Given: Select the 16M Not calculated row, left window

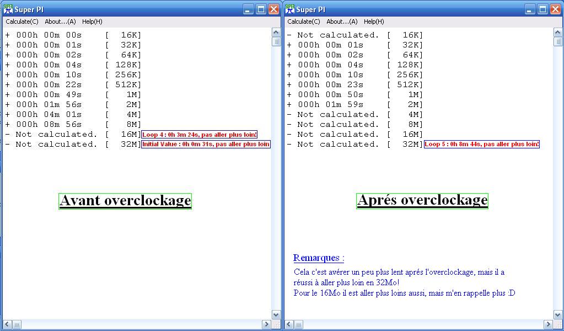Looking at the screenshot, I should 73,134.
